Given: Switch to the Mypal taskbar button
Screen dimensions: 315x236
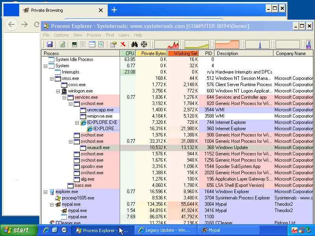Looking at the screenshot, I should [228, 230].
